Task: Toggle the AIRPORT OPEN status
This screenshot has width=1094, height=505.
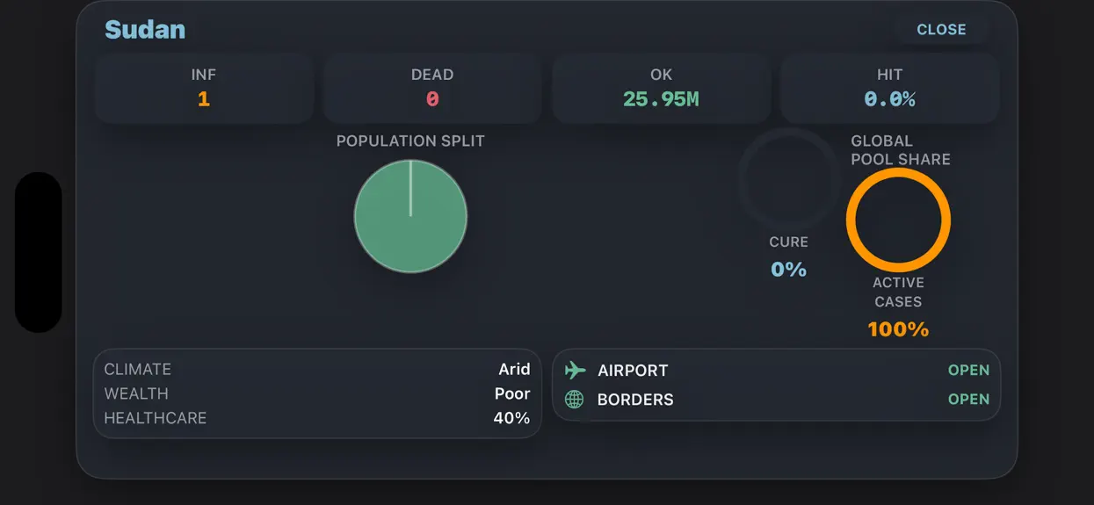Action: (968, 371)
